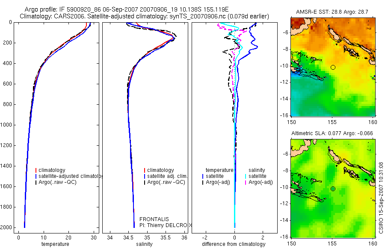Click the 20 tick on the temperature axis
This screenshot has width=385, height=248.
click(x=68, y=238)
